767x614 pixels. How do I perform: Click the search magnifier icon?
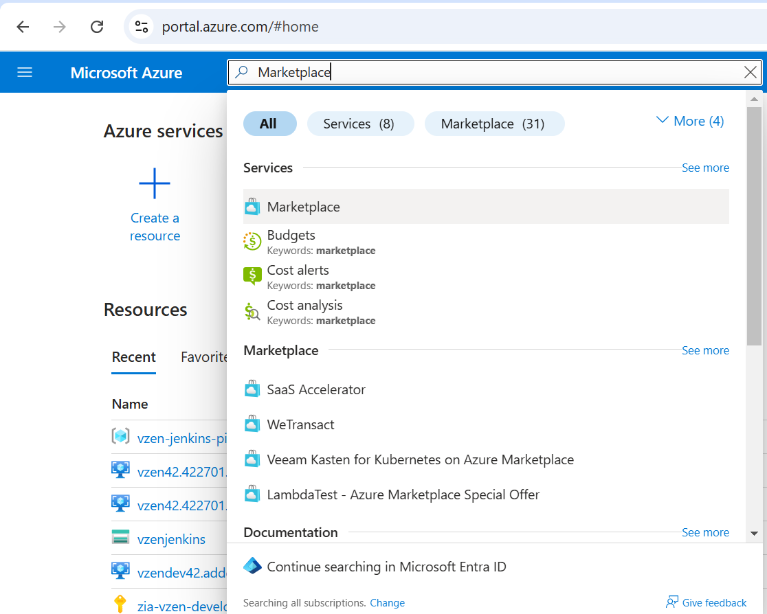pos(242,72)
